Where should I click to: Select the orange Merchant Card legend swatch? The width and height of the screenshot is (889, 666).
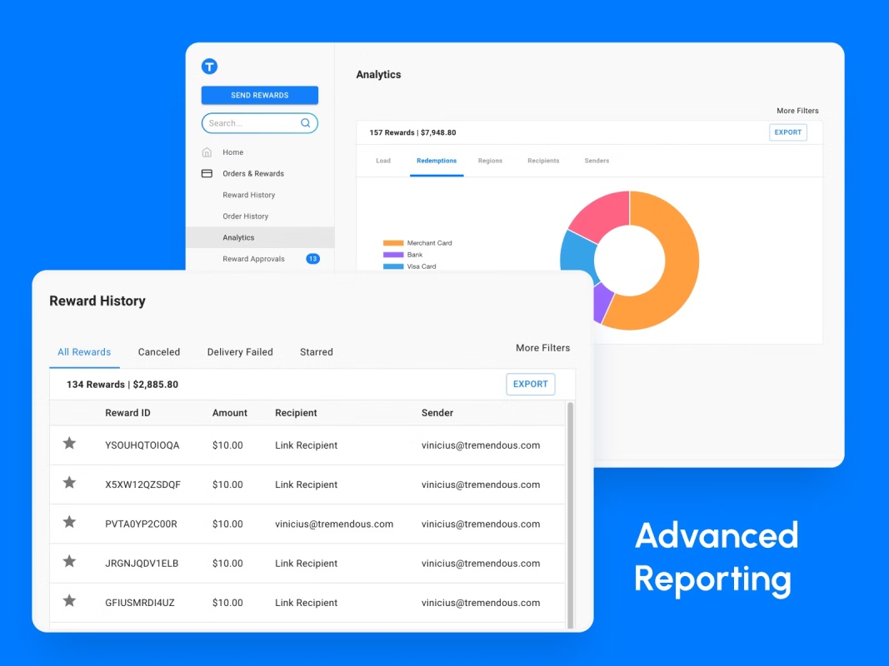coord(393,243)
